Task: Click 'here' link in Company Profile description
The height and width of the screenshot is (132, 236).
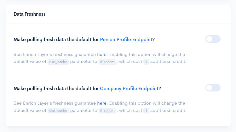Action: click(x=102, y=103)
